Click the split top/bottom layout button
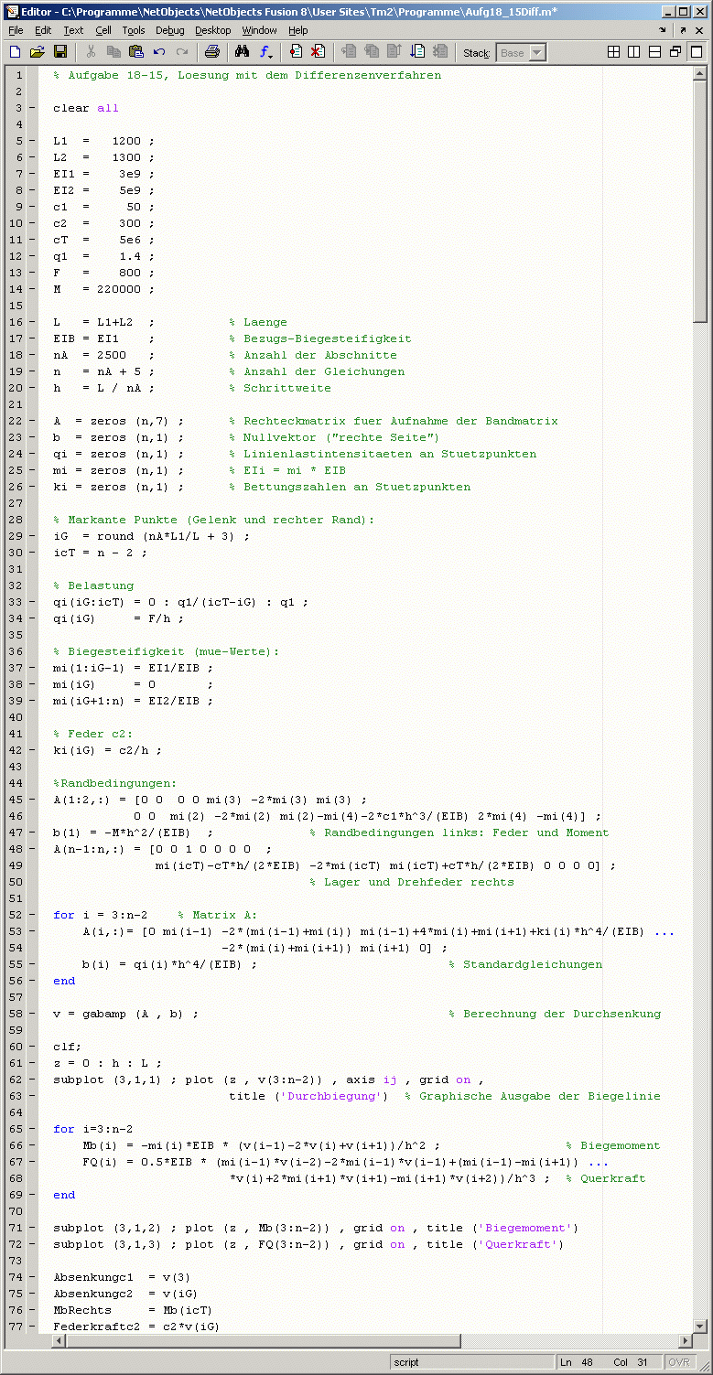Viewport: 713px width, 1375px height. pos(654,52)
